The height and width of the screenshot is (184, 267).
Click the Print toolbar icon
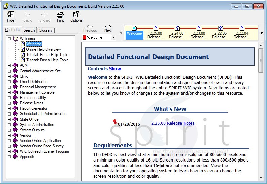tap(60, 15)
